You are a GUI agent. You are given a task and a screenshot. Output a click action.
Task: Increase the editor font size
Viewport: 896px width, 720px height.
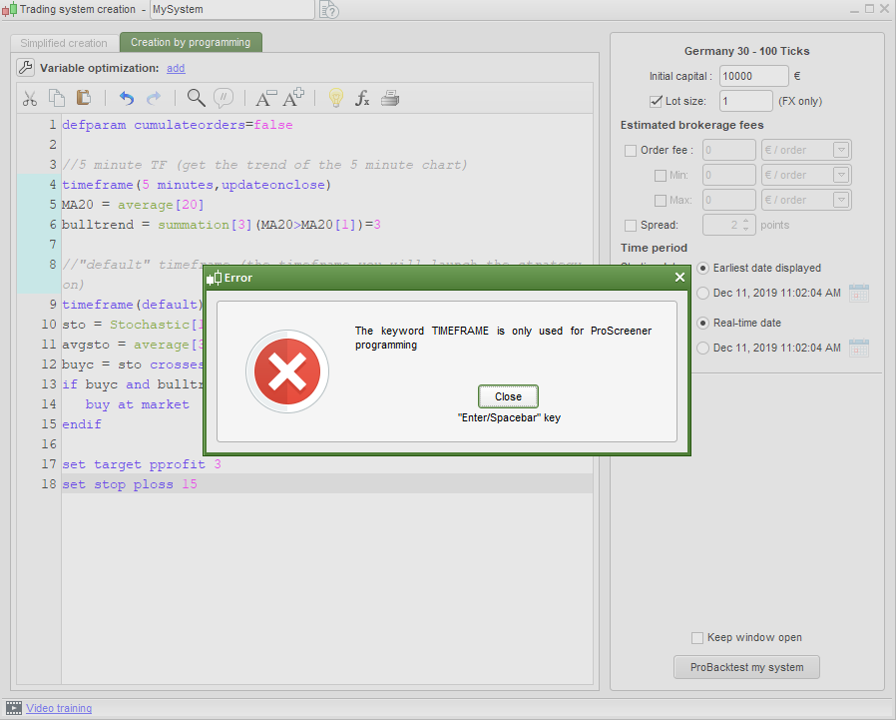[x=293, y=98]
